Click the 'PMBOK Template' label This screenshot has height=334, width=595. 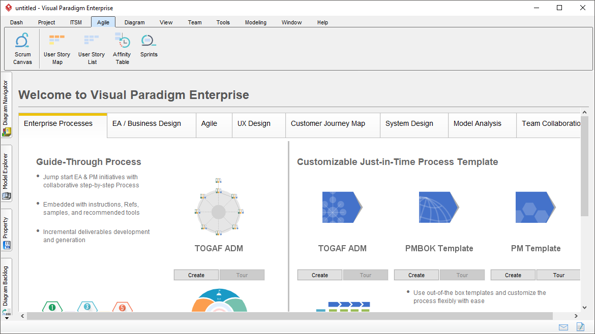click(439, 248)
